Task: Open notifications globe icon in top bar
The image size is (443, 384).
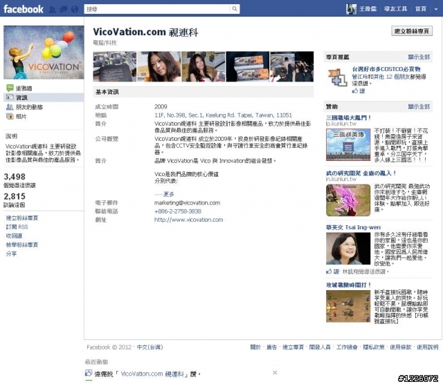Action: coord(74,9)
